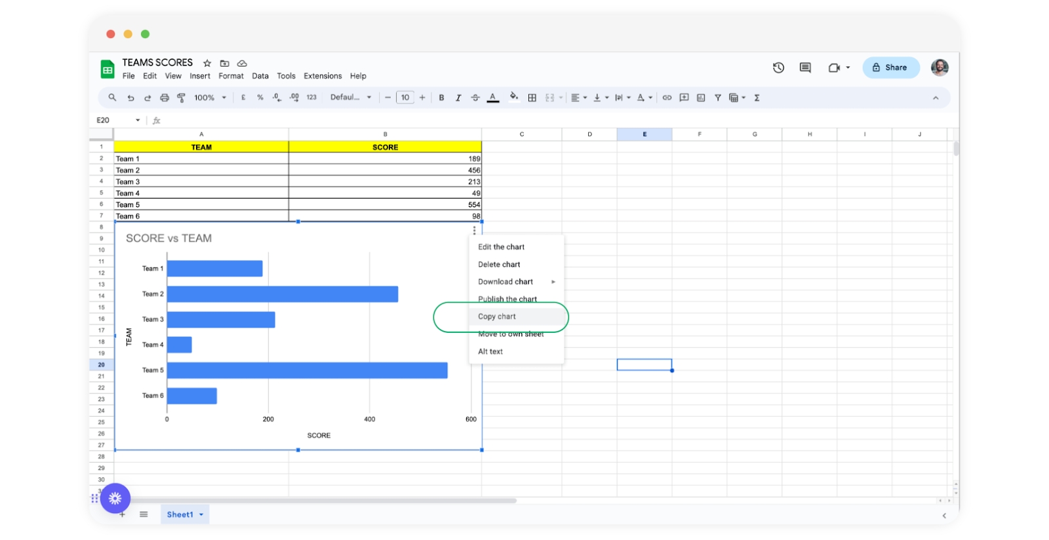Open the fill colour paint bucket

click(x=513, y=97)
